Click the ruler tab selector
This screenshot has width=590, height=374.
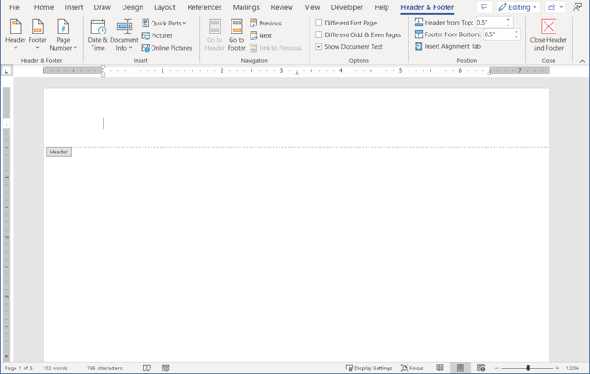click(6, 71)
